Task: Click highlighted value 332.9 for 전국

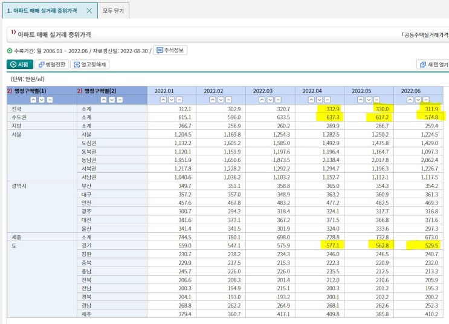Action: click(x=333, y=109)
